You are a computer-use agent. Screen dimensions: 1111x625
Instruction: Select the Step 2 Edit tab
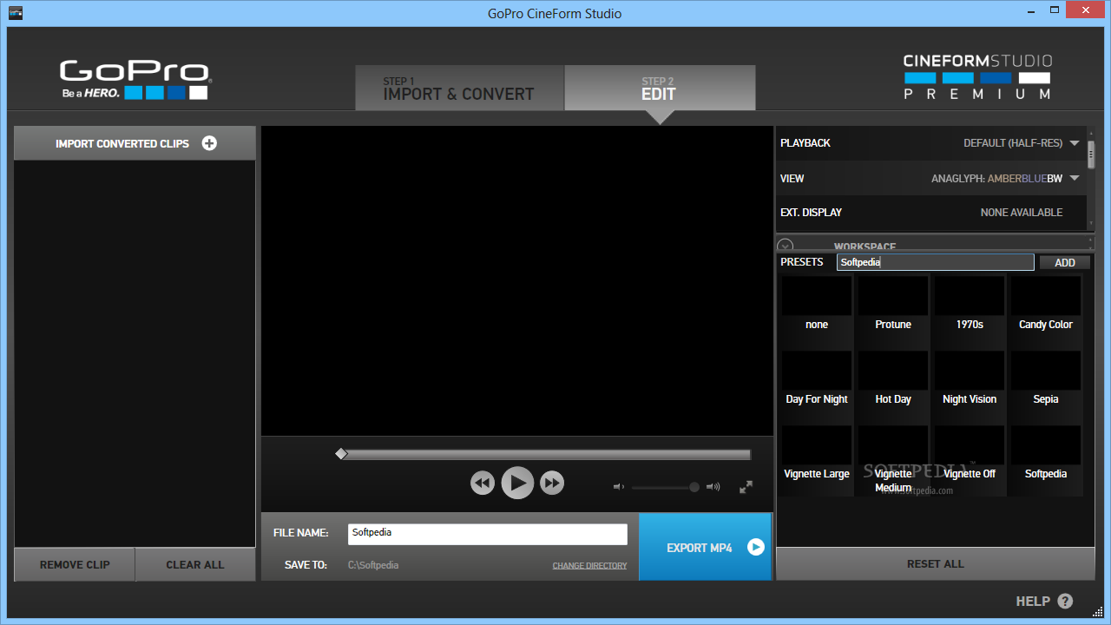click(660, 89)
